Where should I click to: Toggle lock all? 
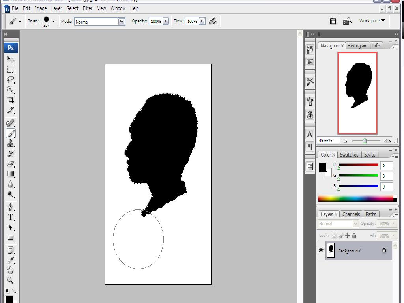click(x=354, y=235)
